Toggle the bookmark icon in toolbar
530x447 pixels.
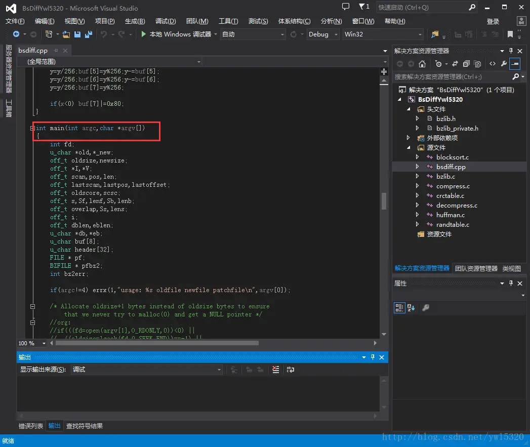[510, 34]
